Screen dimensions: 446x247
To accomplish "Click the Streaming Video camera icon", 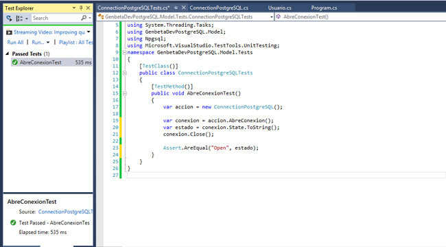I will tap(10, 32).
